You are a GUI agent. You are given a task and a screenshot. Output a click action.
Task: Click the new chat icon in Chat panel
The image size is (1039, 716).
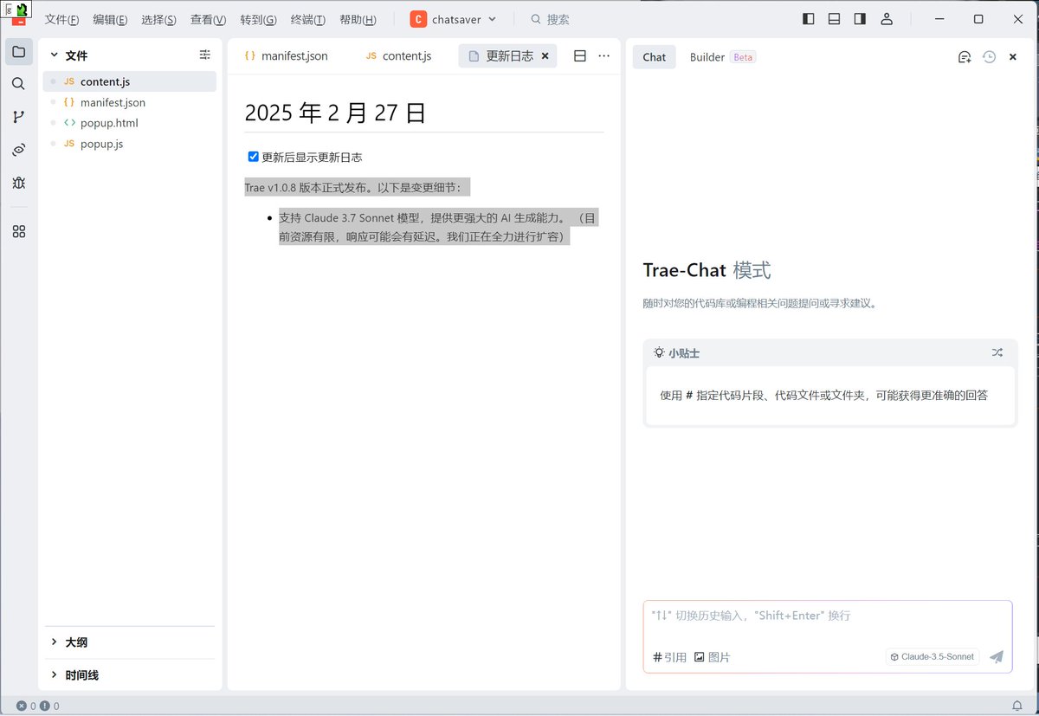click(x=965, y=57)
